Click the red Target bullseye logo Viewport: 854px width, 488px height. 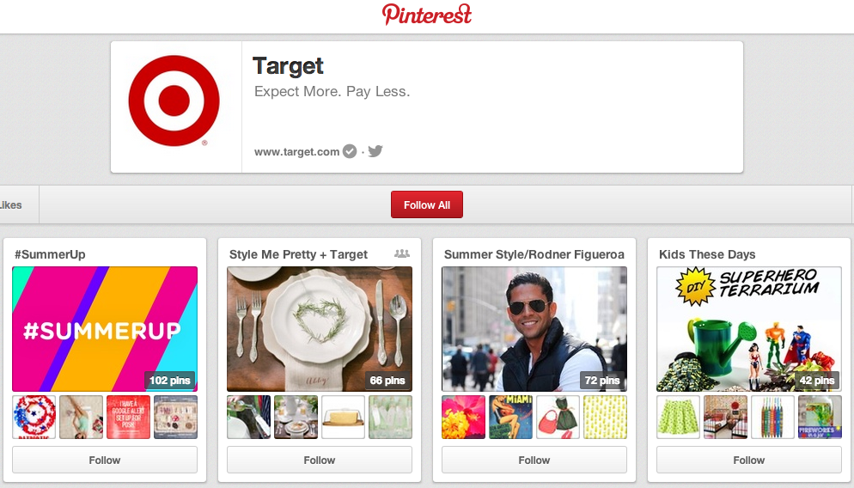click(x=174, y=101)
